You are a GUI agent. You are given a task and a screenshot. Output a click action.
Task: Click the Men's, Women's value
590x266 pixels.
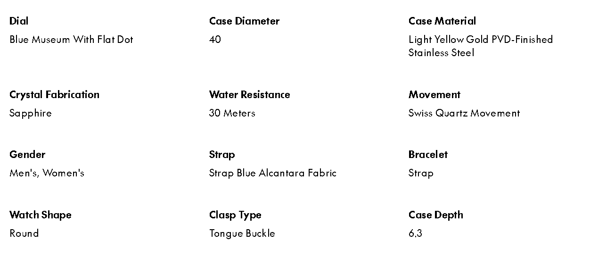[x=47, y=173]
